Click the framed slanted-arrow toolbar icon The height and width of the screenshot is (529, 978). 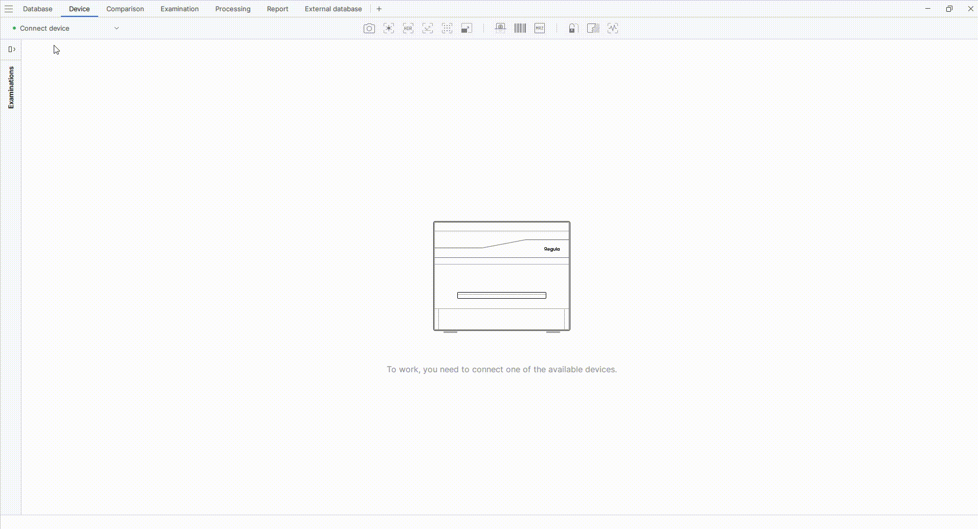pos(428,29)
